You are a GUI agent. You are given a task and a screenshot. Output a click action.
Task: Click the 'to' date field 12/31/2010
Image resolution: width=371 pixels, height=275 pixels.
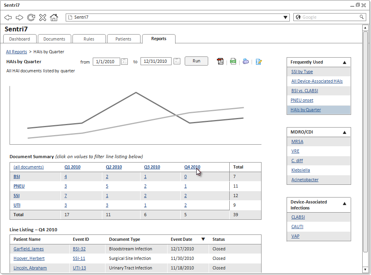click(x=156, y=61)
